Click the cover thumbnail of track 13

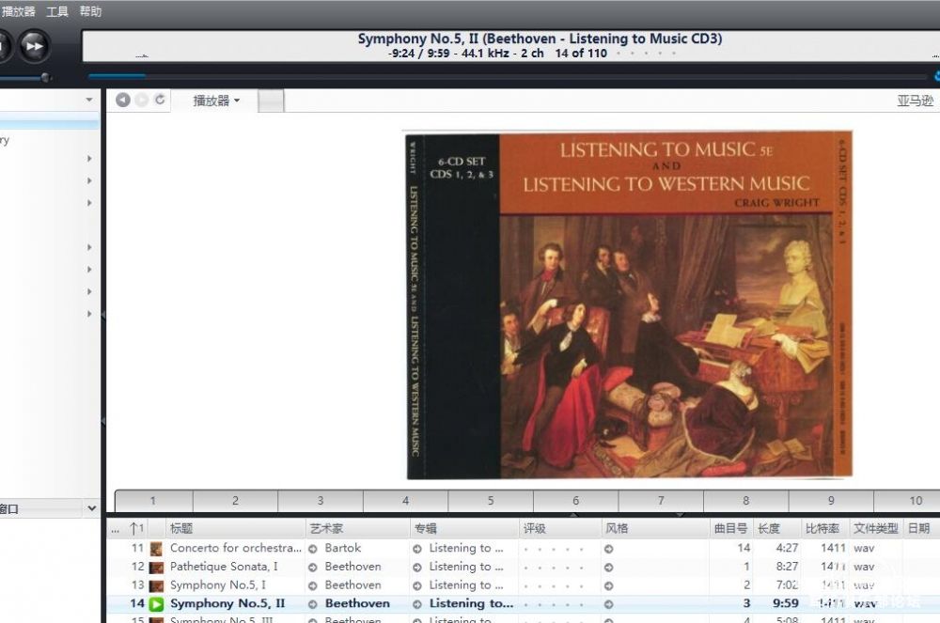tap(156, 585)
